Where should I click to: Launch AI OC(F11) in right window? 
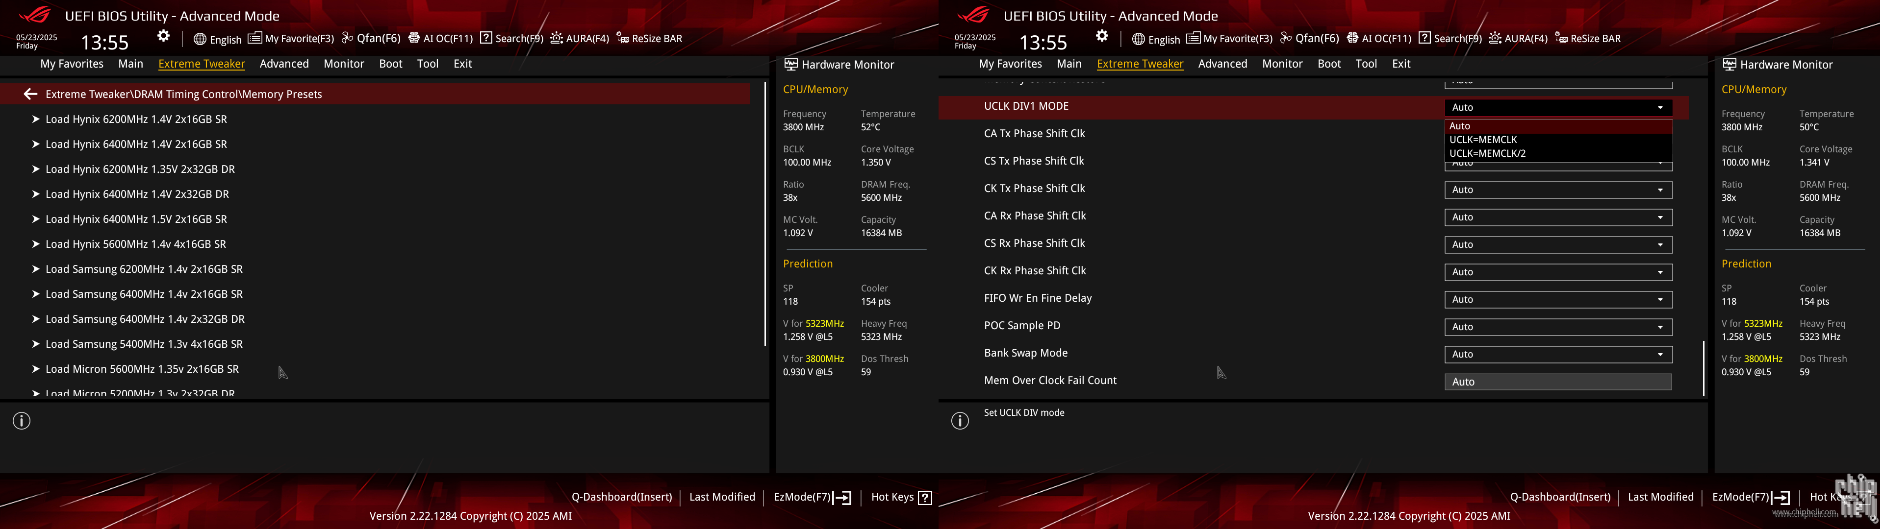[x=1378, y=39]
